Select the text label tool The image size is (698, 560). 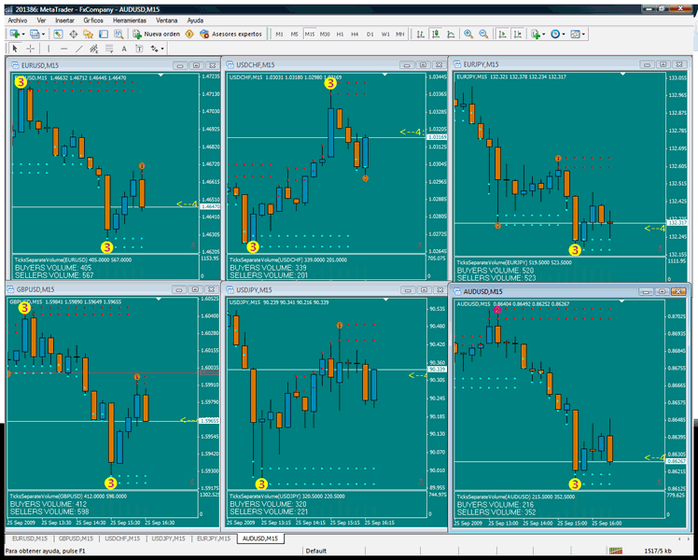coord(123,48)
